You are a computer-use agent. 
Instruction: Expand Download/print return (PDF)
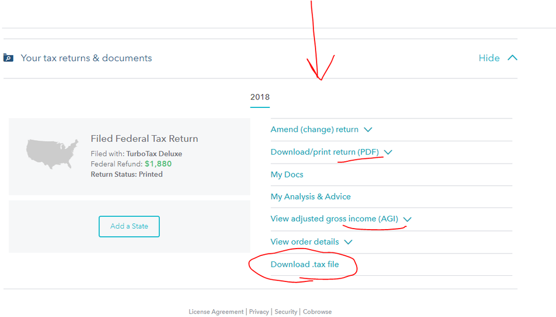coord(324,152)
